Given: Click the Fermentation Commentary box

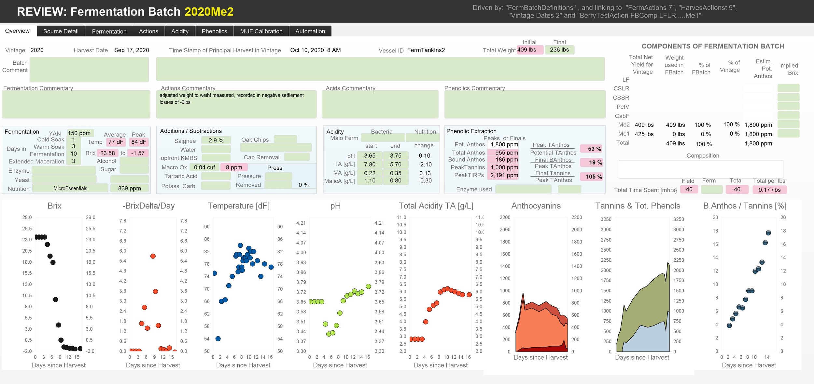Looking at the screenshot, I should click(76, 104).
